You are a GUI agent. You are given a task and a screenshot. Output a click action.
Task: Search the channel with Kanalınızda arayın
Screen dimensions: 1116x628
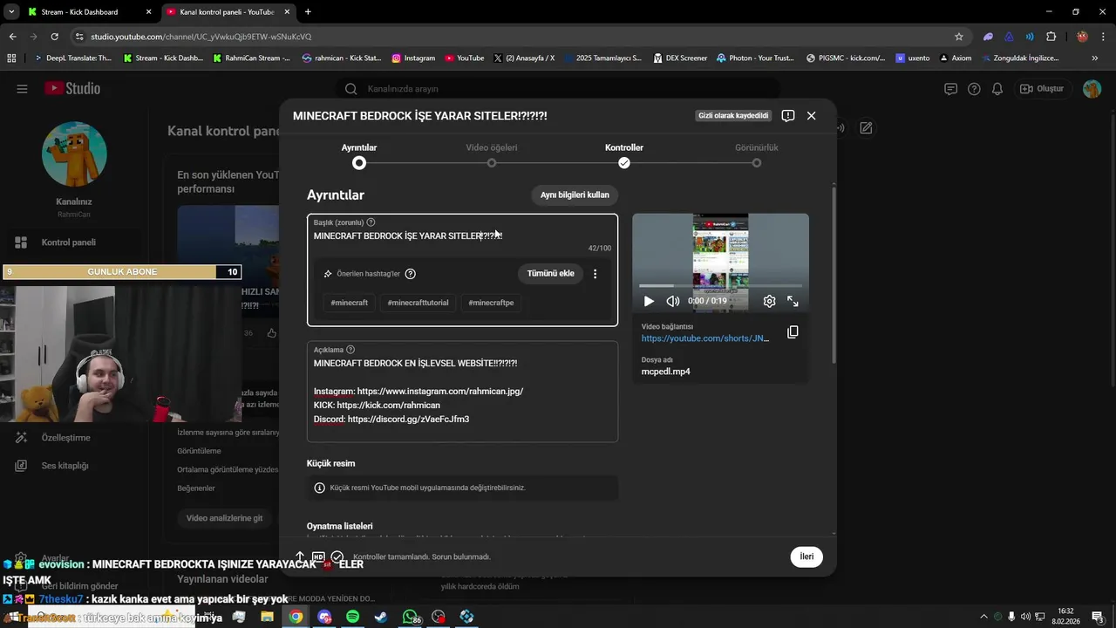coord(558,89)
